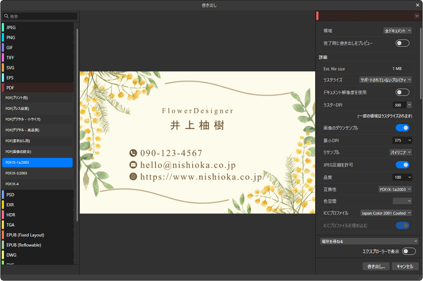Viewport: 423px width, 281px height.
Task: Choose the GIF format entry
Action: click(x=11, y=47)
